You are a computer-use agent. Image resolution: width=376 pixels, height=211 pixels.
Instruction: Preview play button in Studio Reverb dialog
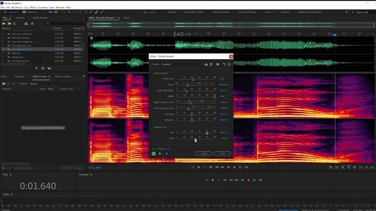pyautogui.click(x=160, y=154)
